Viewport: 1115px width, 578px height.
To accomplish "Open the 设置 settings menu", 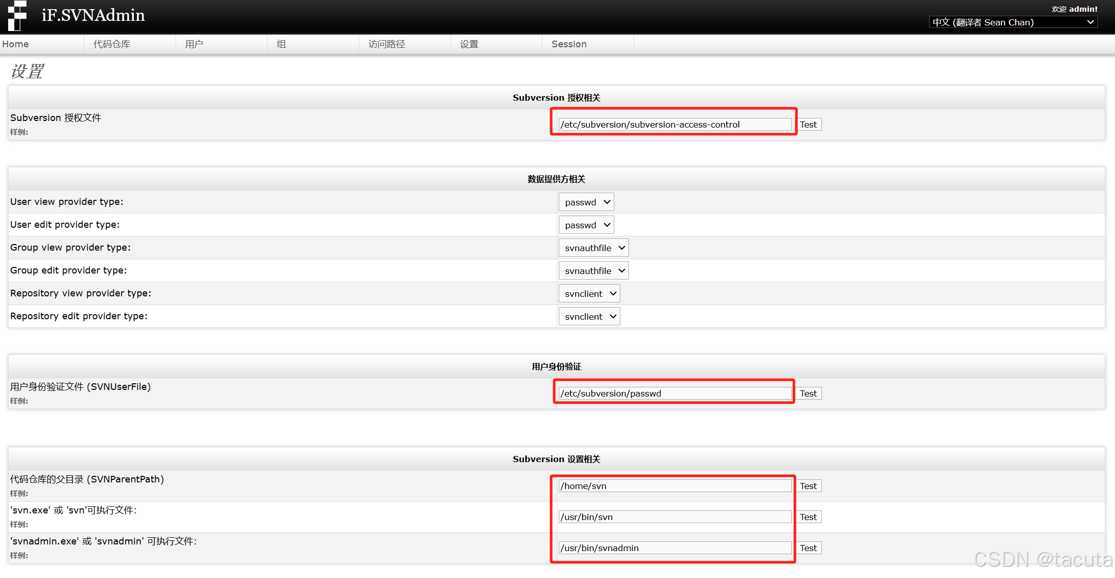I will click(x=469, y=44).
